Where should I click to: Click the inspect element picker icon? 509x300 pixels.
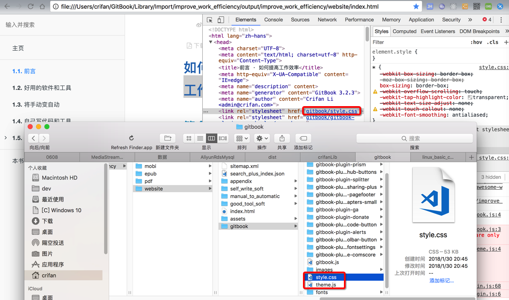point(210,20)
